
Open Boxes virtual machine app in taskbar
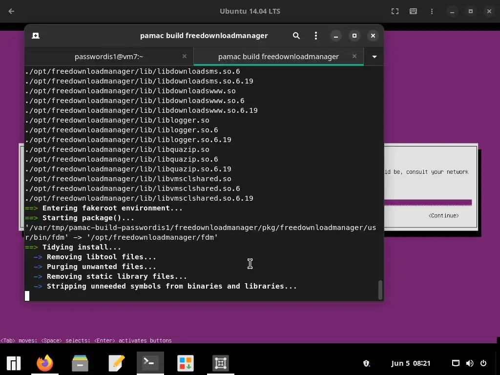tap(221, 363)
